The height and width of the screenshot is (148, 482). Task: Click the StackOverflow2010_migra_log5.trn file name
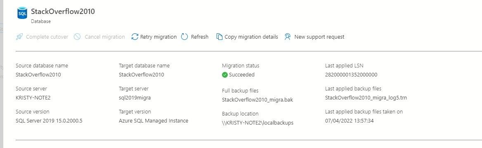(366, 98)
